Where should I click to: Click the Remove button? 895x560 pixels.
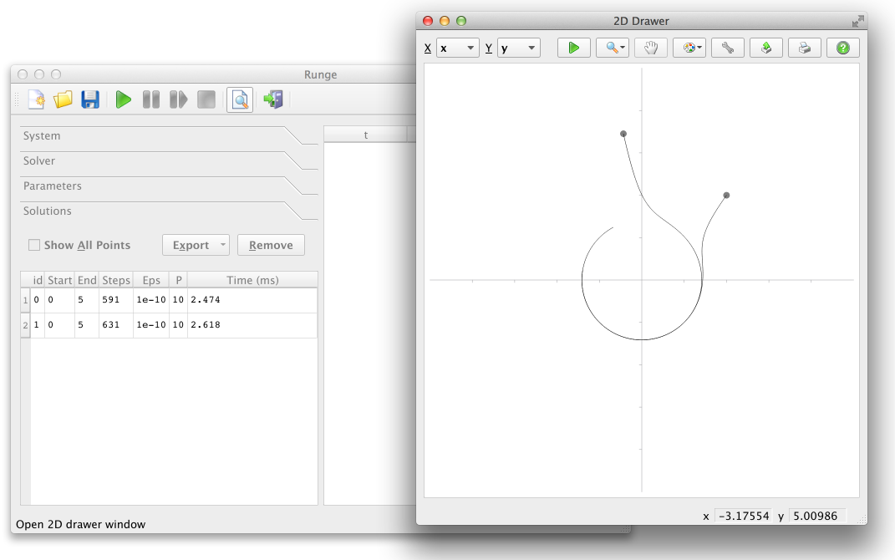pos(271,245)
